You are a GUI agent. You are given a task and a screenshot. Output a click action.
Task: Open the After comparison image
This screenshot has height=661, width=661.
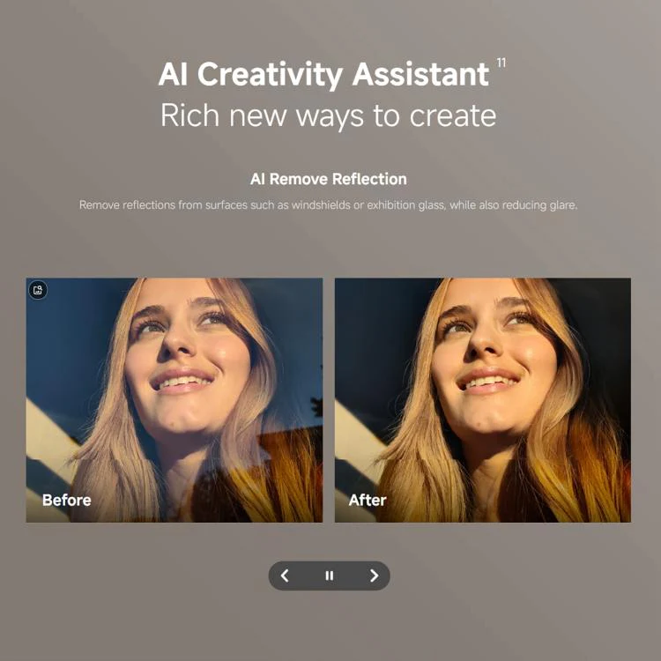pyautogui.click(x=483, y=400)
